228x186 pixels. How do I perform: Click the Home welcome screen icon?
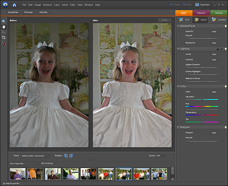click(x=14, y=5)
